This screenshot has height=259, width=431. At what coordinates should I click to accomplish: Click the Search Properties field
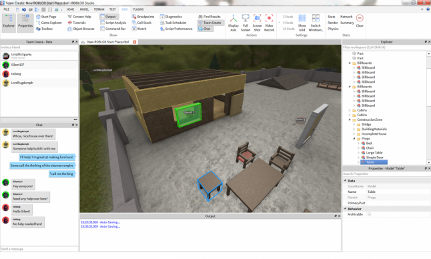(386, 174)
